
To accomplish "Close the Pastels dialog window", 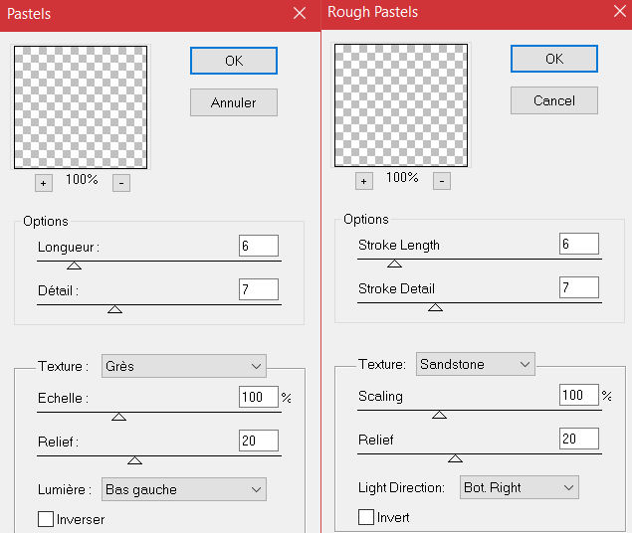I will coord(299,14).
